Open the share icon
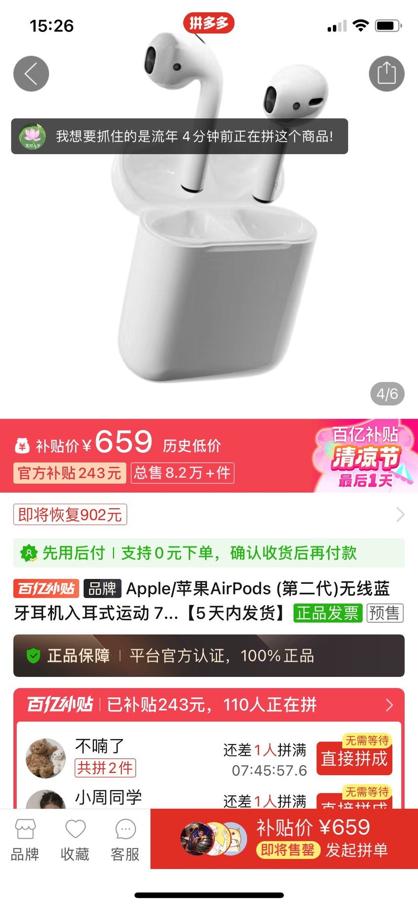 387,74
